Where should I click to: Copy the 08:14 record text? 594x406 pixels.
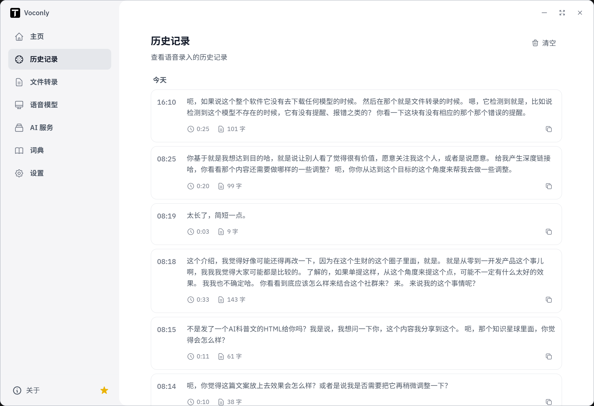pos(549,402)
